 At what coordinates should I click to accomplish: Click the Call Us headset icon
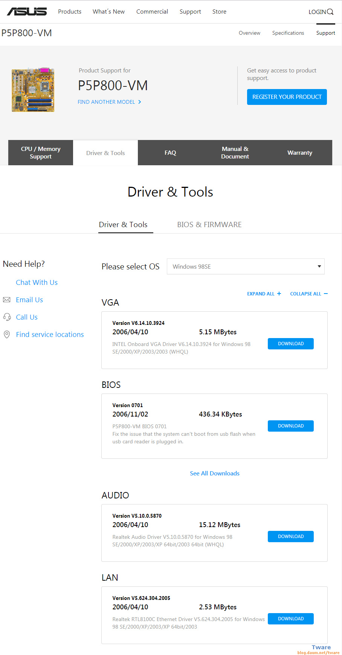(x=7, y=317)
